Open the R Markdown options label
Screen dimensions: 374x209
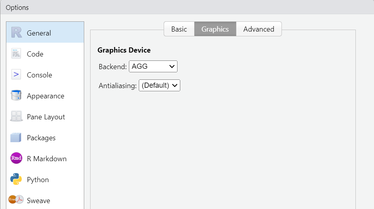coord(47,159)
